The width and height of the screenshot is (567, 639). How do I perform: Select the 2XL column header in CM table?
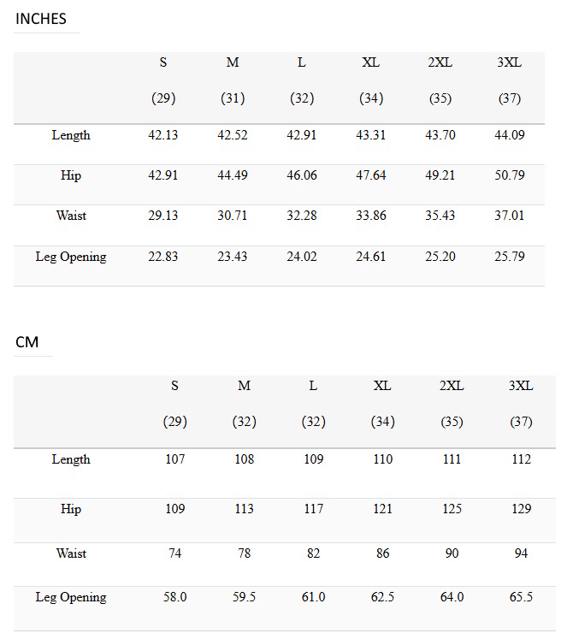point(452,386)
